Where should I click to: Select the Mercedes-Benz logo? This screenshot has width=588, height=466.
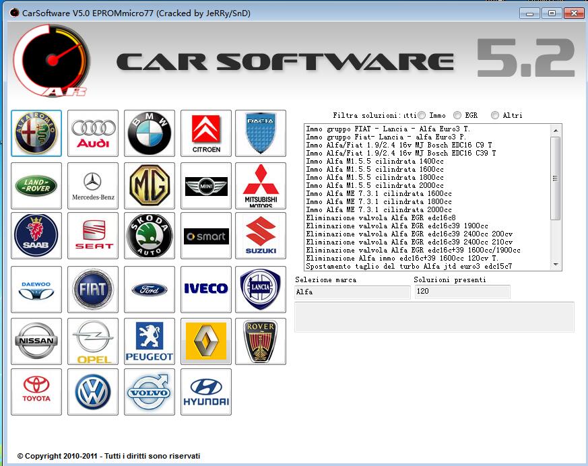[x=93, y=186]
